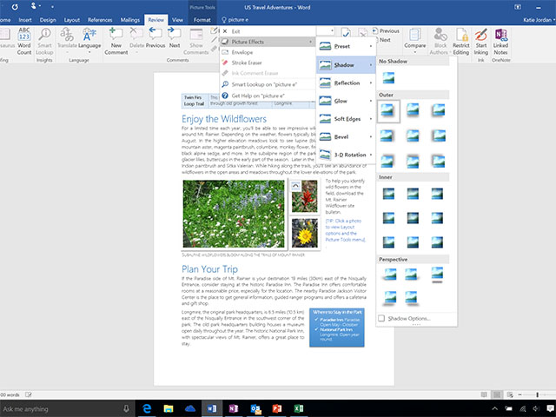Open Compare dropdown arrow
This screenshot has height=417, width=556.
tap(415, 52)
